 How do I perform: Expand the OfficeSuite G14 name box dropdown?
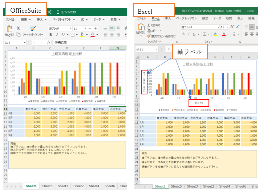pyautogui.click(x=24, y=43)
